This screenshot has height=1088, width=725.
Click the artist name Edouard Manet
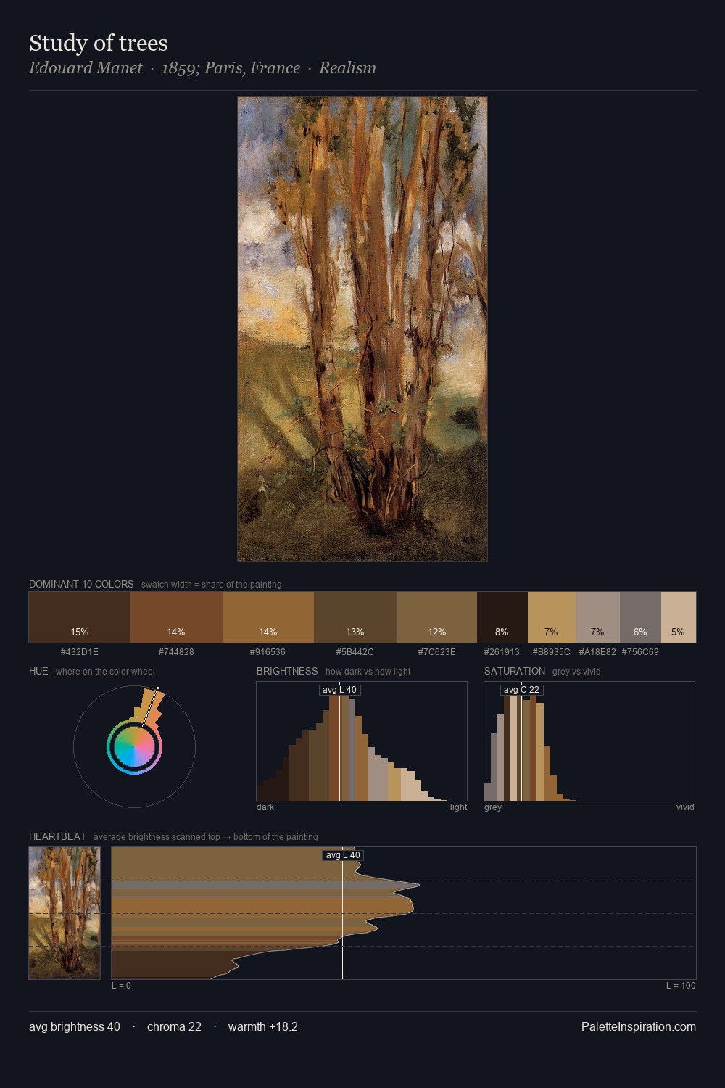coord(86,68)
